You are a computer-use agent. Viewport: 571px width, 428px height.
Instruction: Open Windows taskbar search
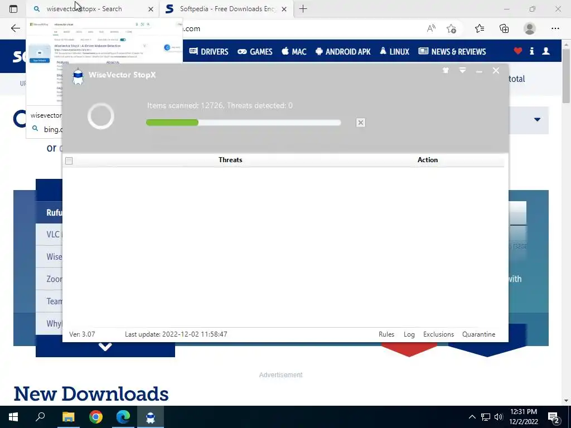click(40, 417)
